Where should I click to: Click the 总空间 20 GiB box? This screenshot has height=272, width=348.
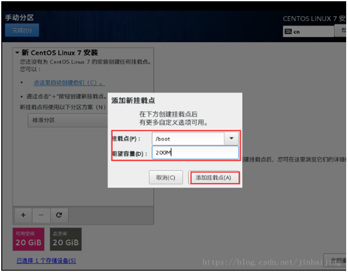coord(65,239)
